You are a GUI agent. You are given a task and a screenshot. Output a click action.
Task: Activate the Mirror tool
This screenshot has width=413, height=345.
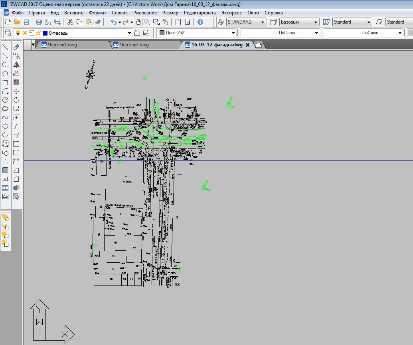[x=16, y=65]
